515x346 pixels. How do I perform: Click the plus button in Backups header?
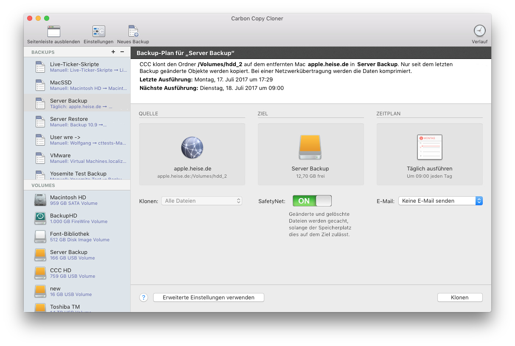113,52
